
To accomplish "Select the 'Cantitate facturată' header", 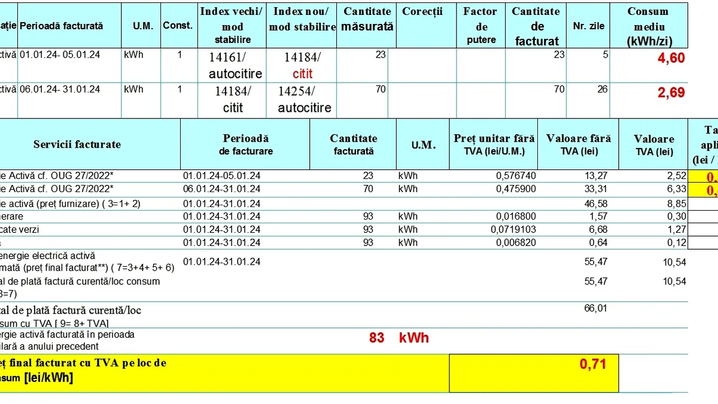I will coord(354,144).
